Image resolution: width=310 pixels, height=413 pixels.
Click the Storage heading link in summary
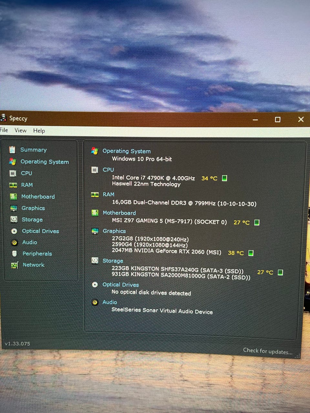click(x=113, y=261)
